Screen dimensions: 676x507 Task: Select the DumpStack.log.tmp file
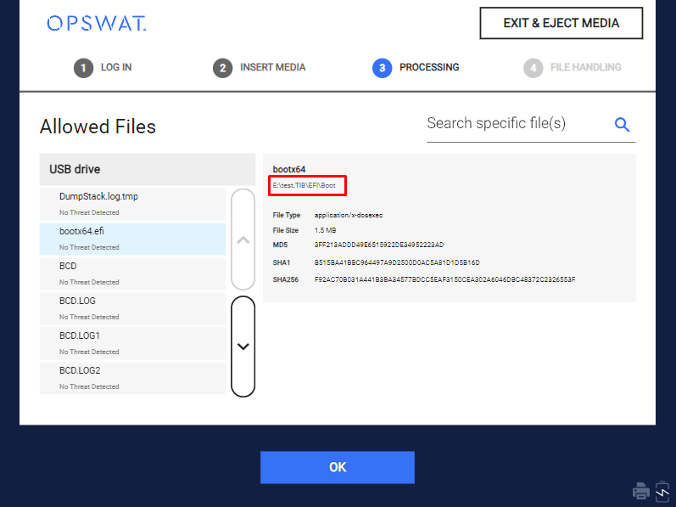click(133, 204)
